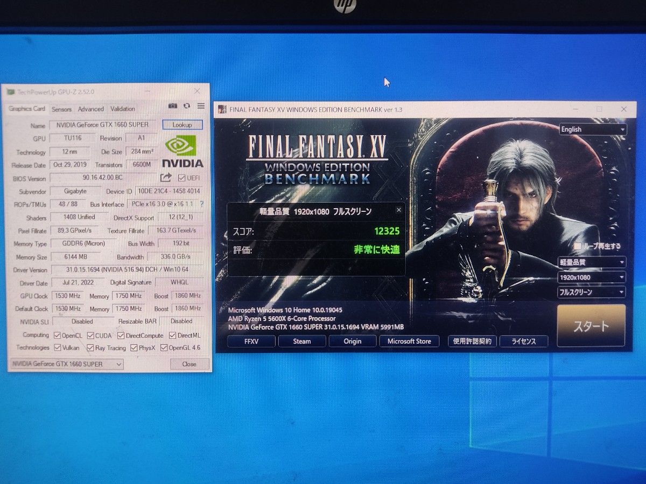The image size is (646, 484).
Task: Click the GPU value TU116
Action: [72, 138]
